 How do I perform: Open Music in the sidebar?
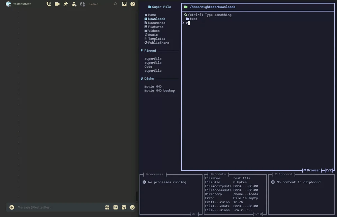point(151,35)
